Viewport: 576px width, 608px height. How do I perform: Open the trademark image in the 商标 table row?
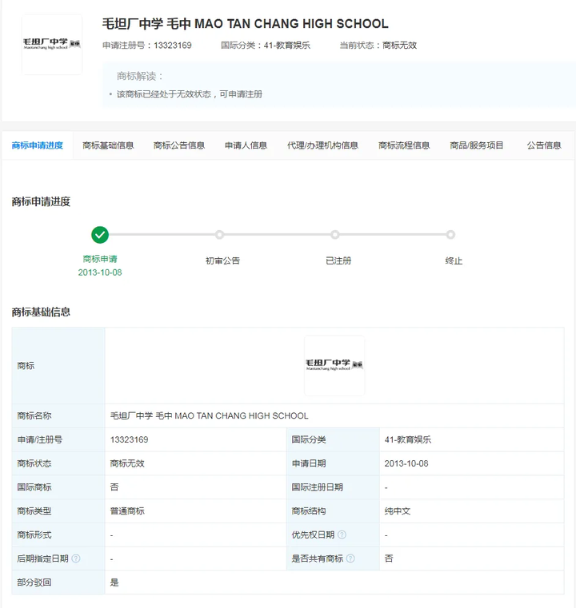(x=334, y=365)
